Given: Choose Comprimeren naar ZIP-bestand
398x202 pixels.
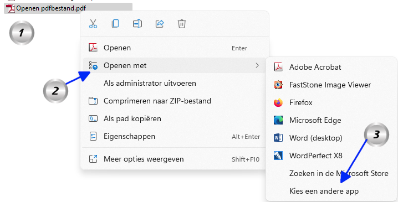Looking at the screenshot, I should tap(175, 101).
